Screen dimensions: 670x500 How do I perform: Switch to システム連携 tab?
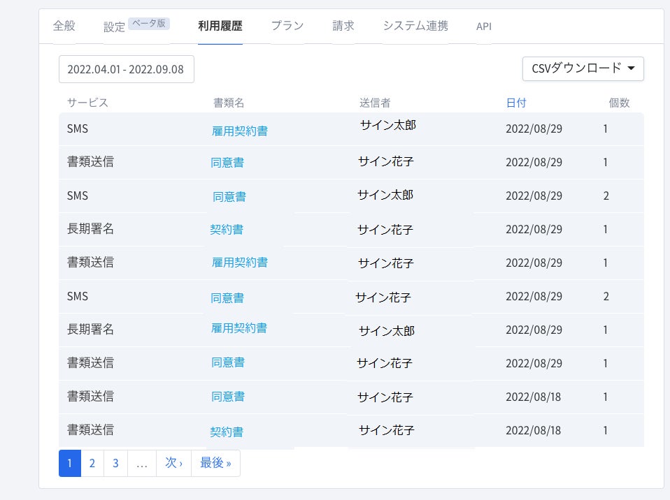415,26
